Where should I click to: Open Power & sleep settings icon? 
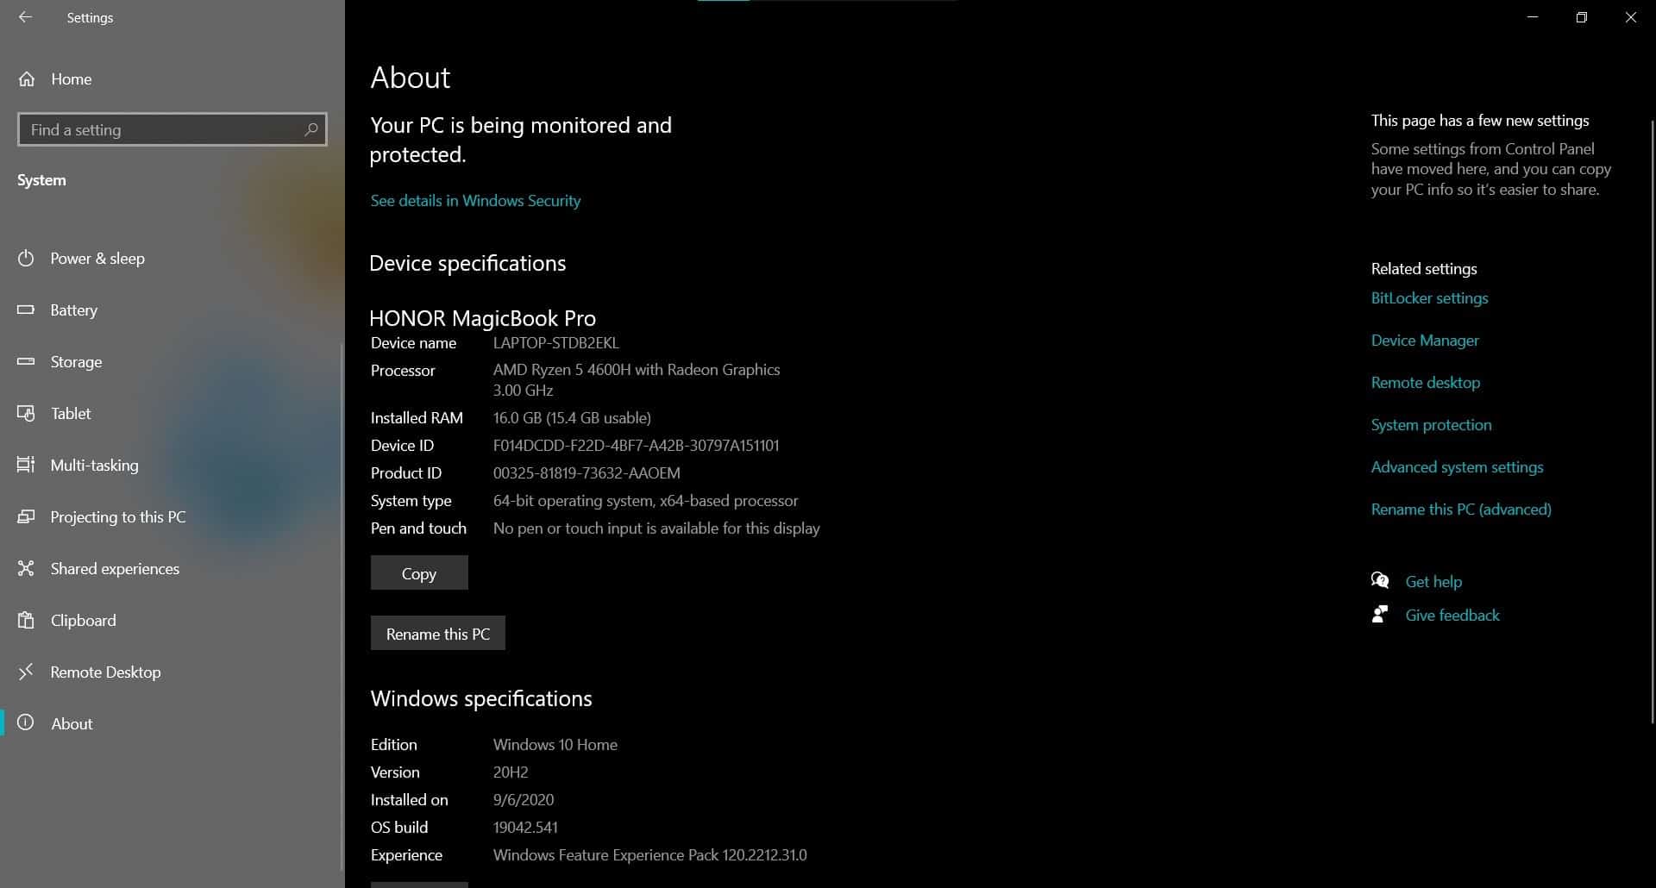(x=26, y=258)
